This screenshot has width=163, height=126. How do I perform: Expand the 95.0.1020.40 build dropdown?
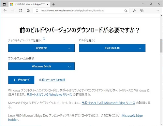(x=112, y=48)
